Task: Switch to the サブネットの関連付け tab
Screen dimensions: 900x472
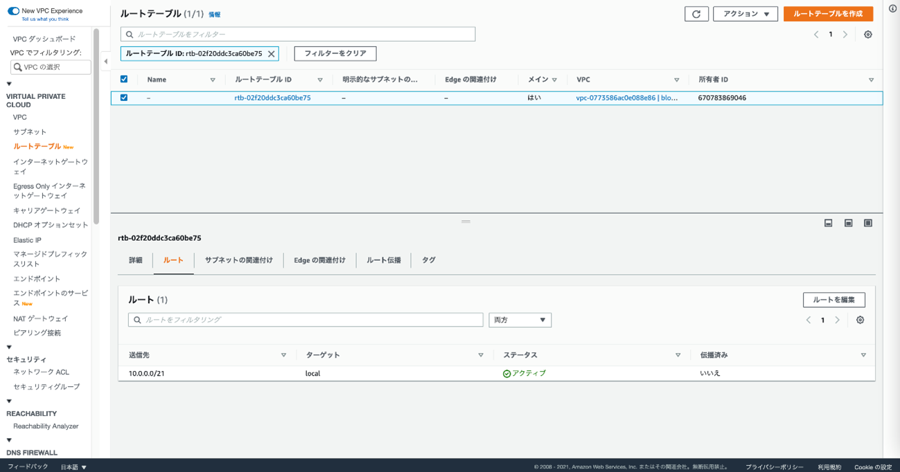Action: (238, 260)
